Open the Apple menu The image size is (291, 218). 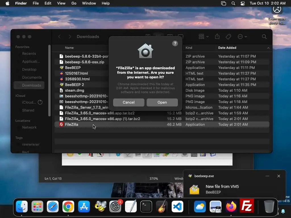pyautogui.click(x=7, y=3)
